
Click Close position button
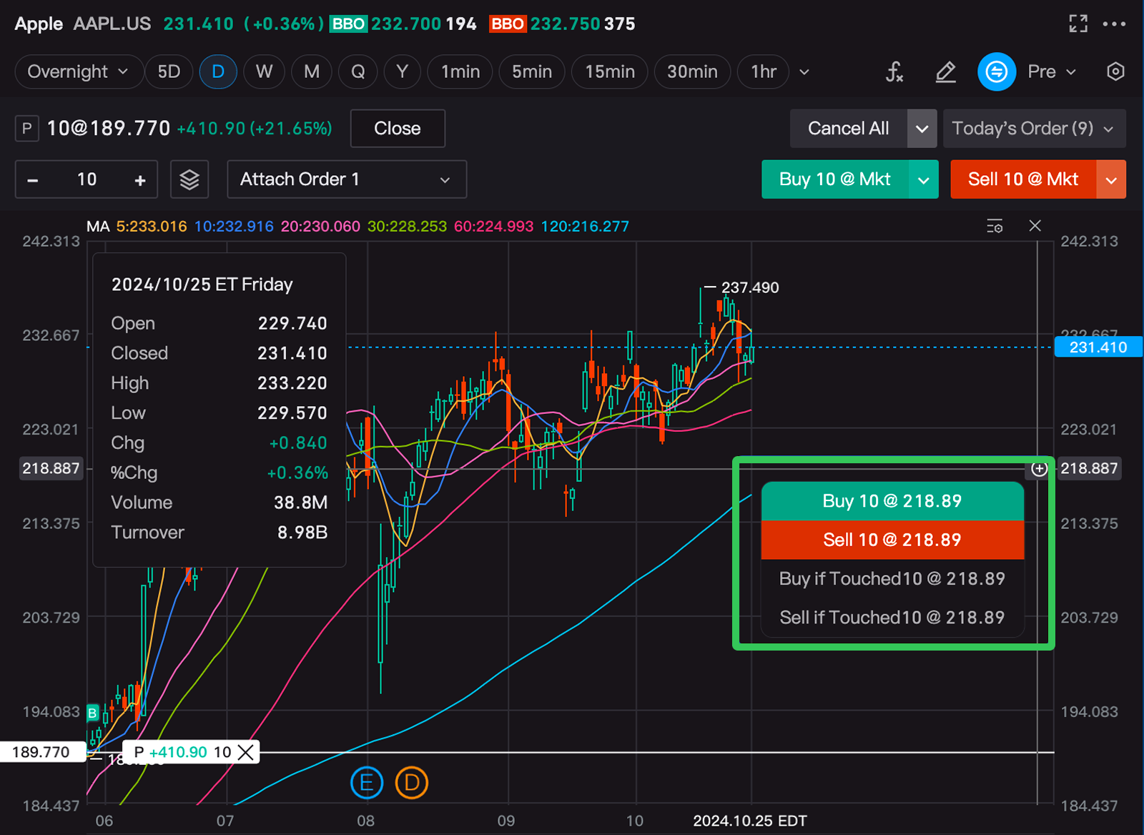click(x=398, y=129)
